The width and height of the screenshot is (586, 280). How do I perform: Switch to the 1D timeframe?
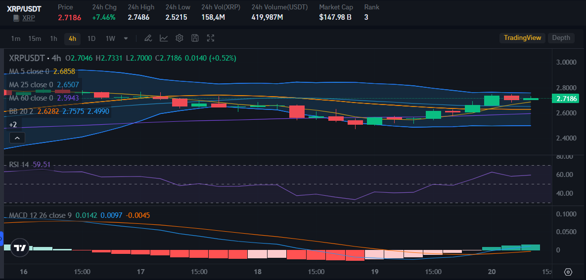click(x=91, y=38)
